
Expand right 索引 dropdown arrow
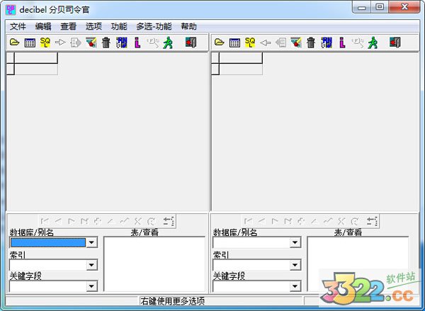click(295, 265)
